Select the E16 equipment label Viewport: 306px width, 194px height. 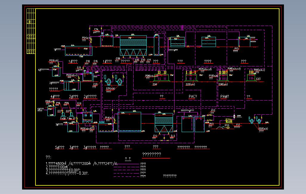(96, 61)
